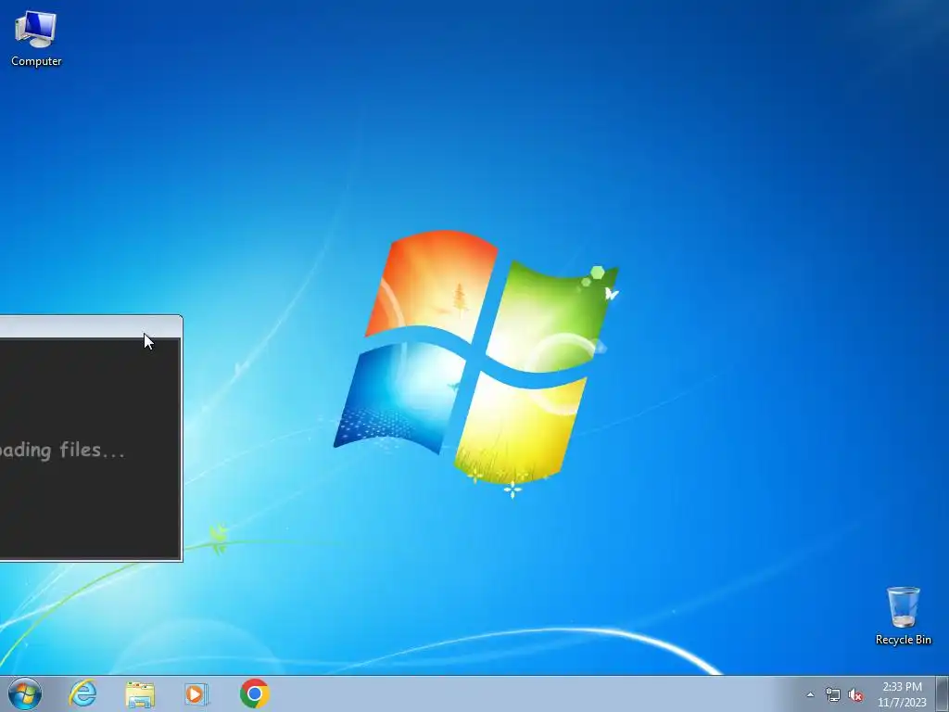This screenshot has height=712, width=949.
Task: Select the 'Recycle Bin' icon label
Action: (x=903, y=640)
